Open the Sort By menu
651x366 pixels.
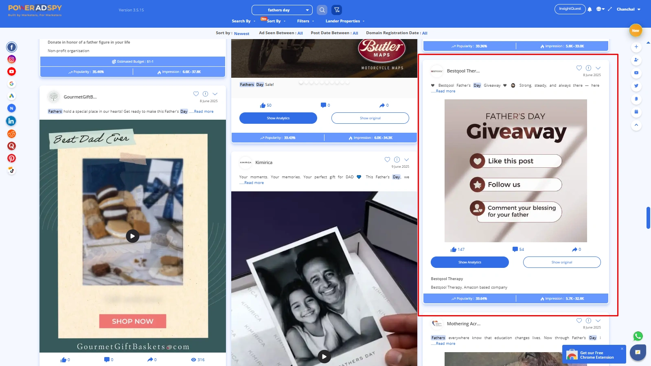point(276,21)
